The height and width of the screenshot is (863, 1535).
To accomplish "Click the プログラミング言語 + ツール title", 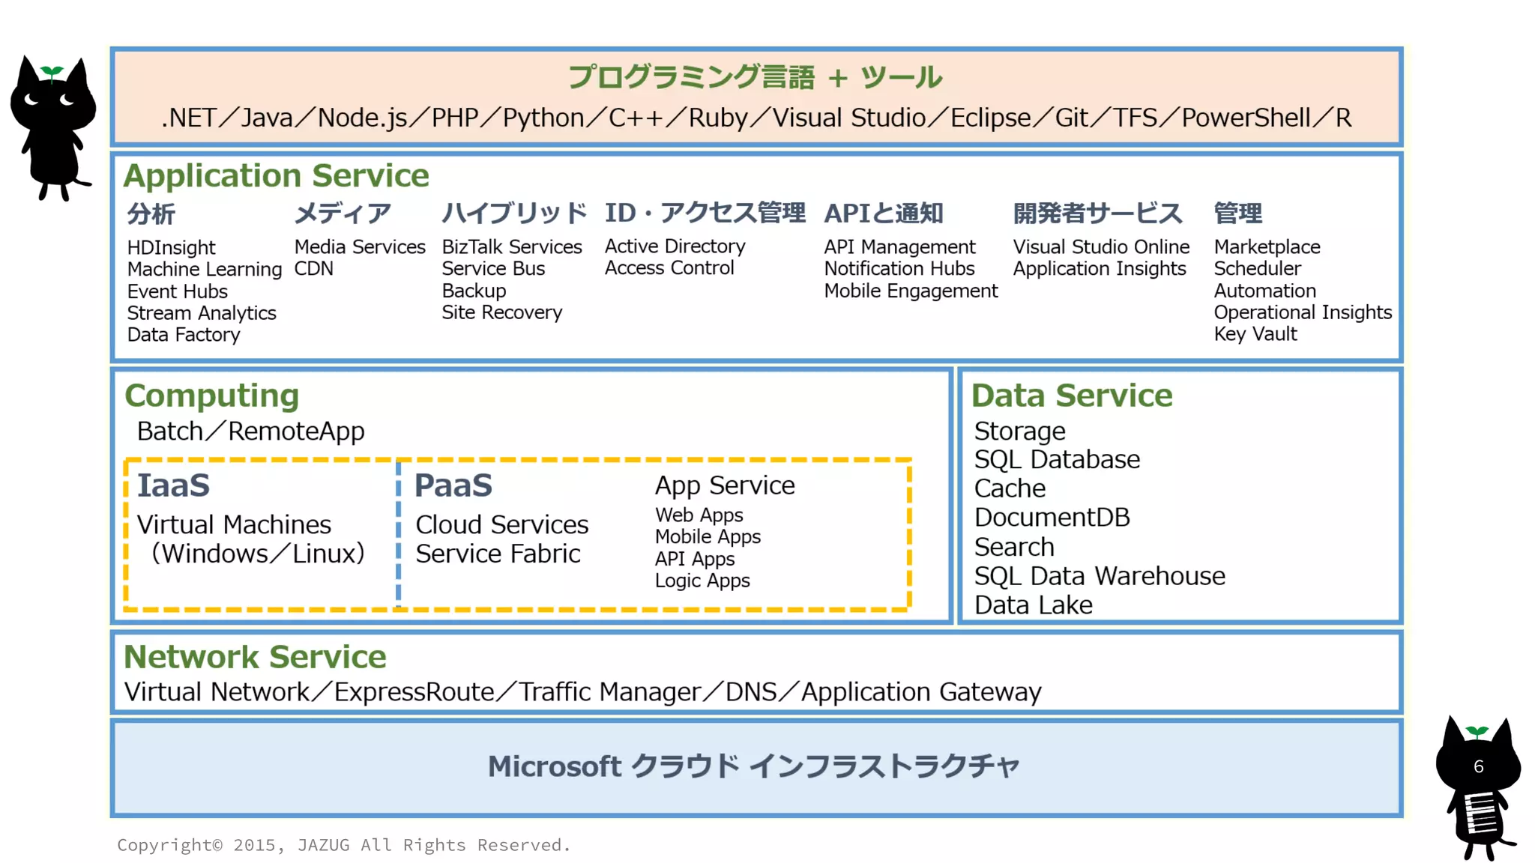I will pyautogui.click(x=755, y=77).
